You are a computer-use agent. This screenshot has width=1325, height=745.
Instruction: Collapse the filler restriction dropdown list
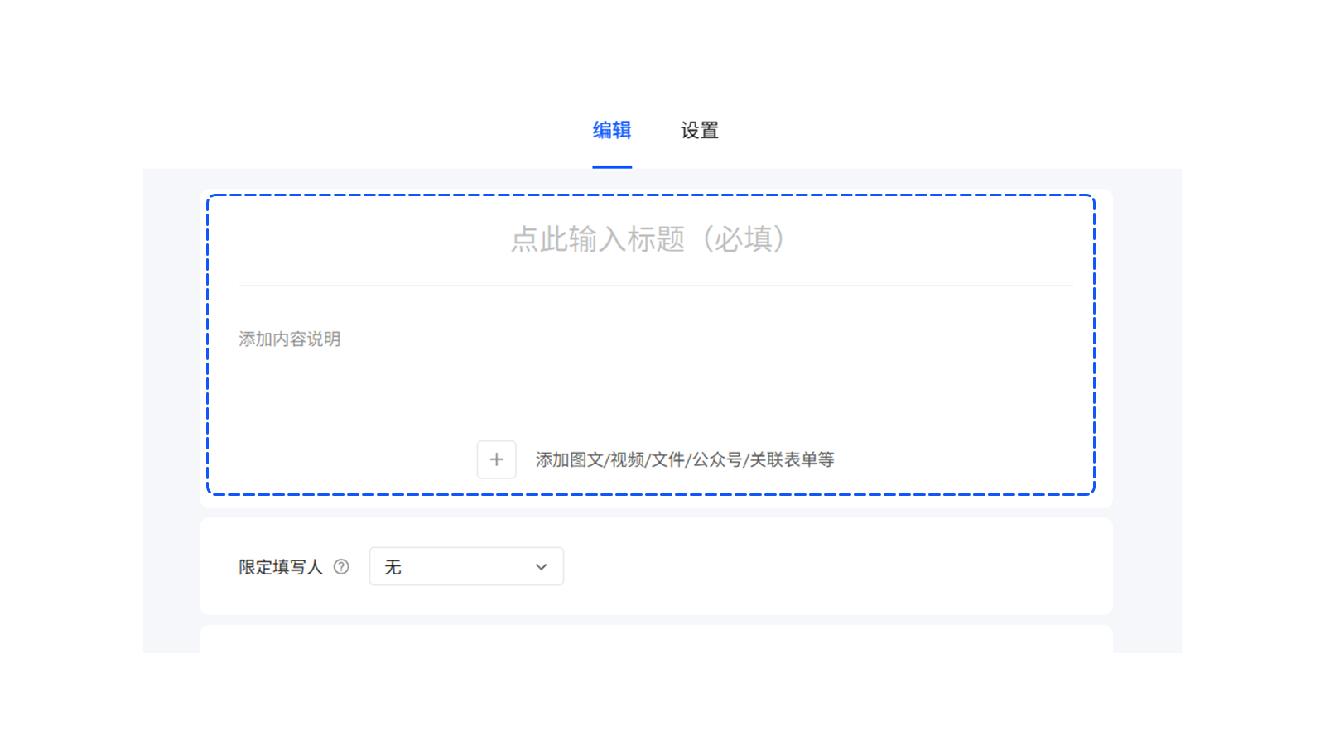540,566
